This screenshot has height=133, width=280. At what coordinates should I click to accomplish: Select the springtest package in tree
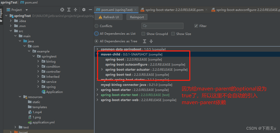tap(49, 56)
